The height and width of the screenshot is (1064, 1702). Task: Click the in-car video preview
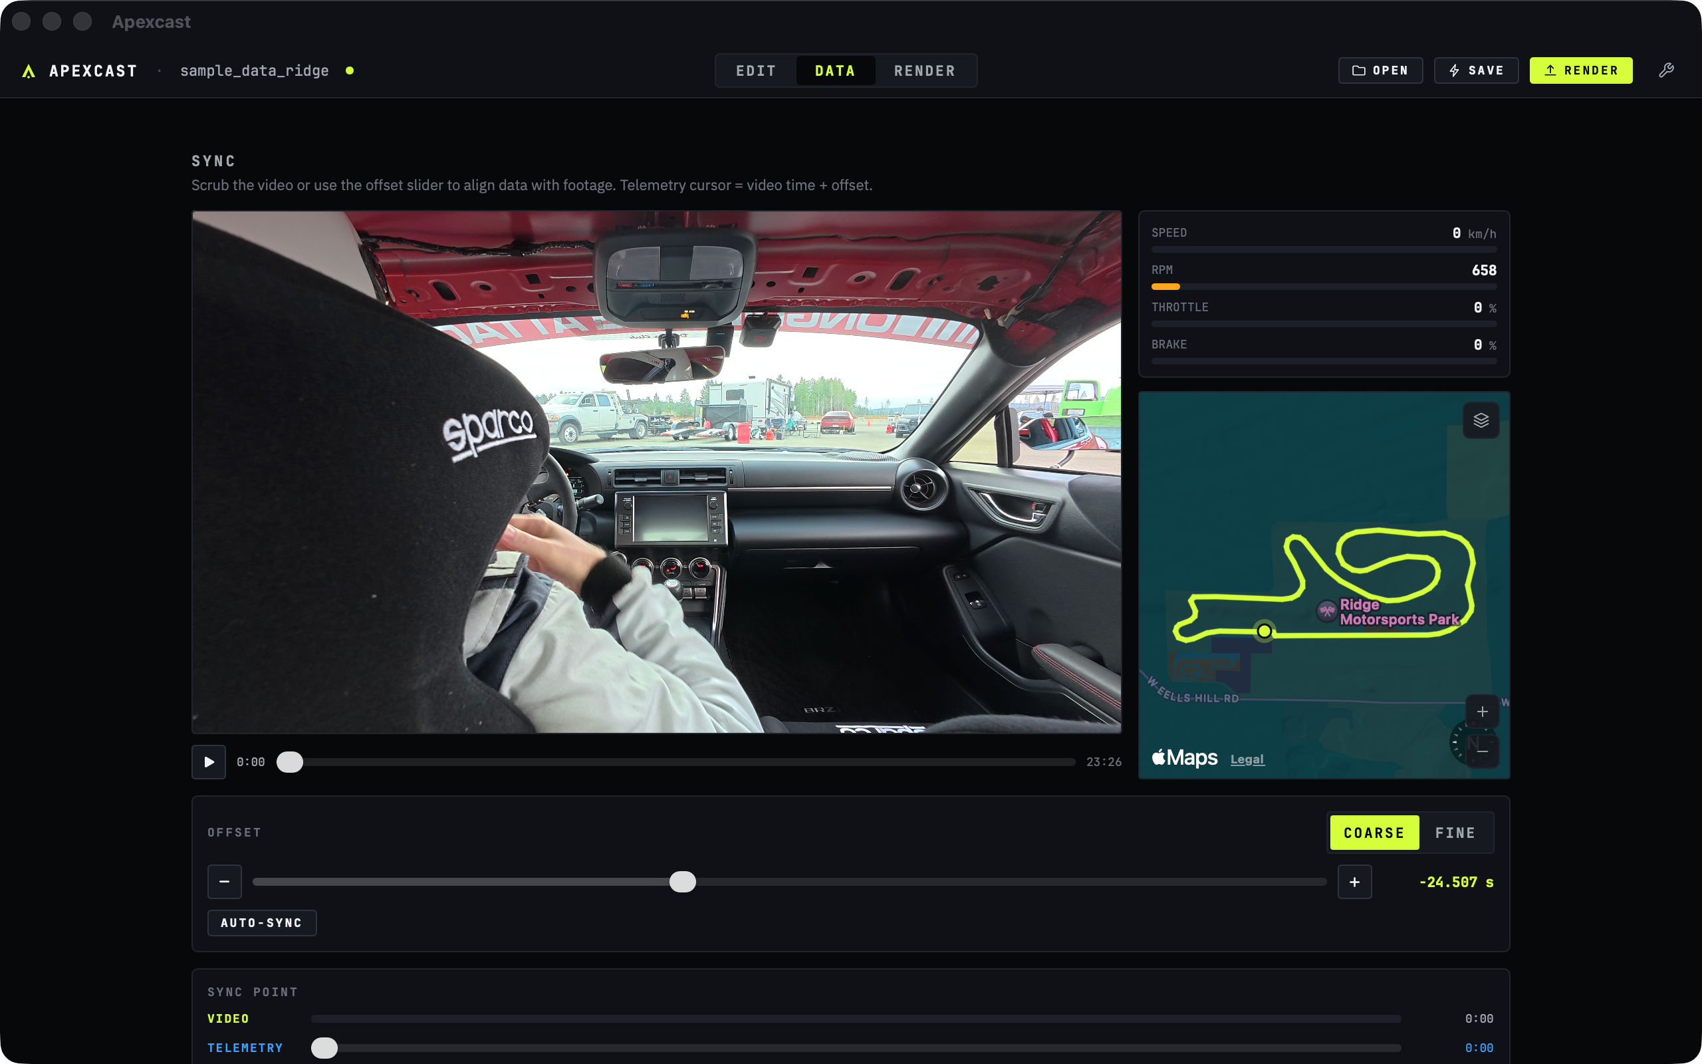(657, 471)
